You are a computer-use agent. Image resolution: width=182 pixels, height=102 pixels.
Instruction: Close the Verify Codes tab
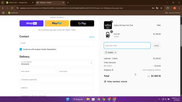coord(33,3)
